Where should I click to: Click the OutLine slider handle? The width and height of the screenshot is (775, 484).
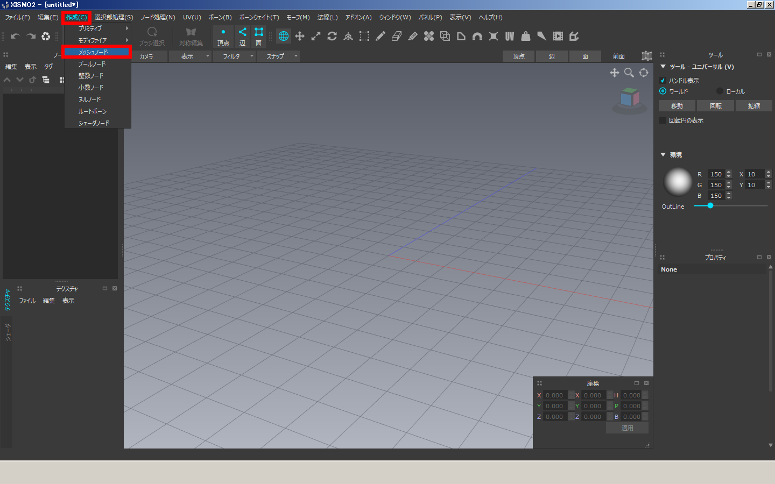pyautogui.click(x=710, y=205)
